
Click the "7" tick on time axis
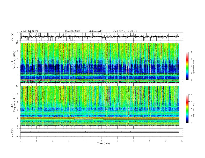coord(134,141)
